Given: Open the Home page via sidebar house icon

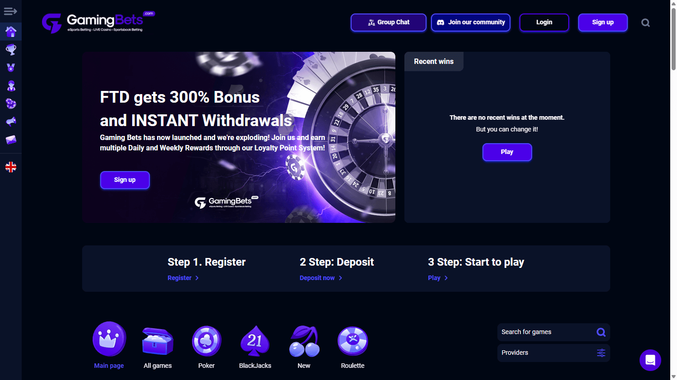Looking at the screenshot, I should pyautogui.click(x=11, y=32).
